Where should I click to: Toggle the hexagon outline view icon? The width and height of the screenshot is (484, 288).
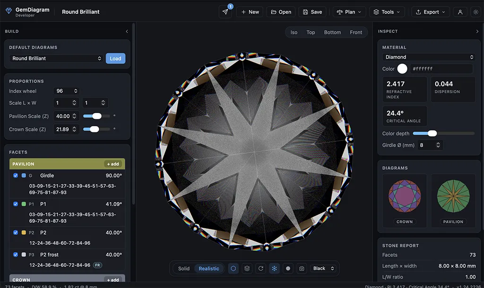[x=233, y=269]
